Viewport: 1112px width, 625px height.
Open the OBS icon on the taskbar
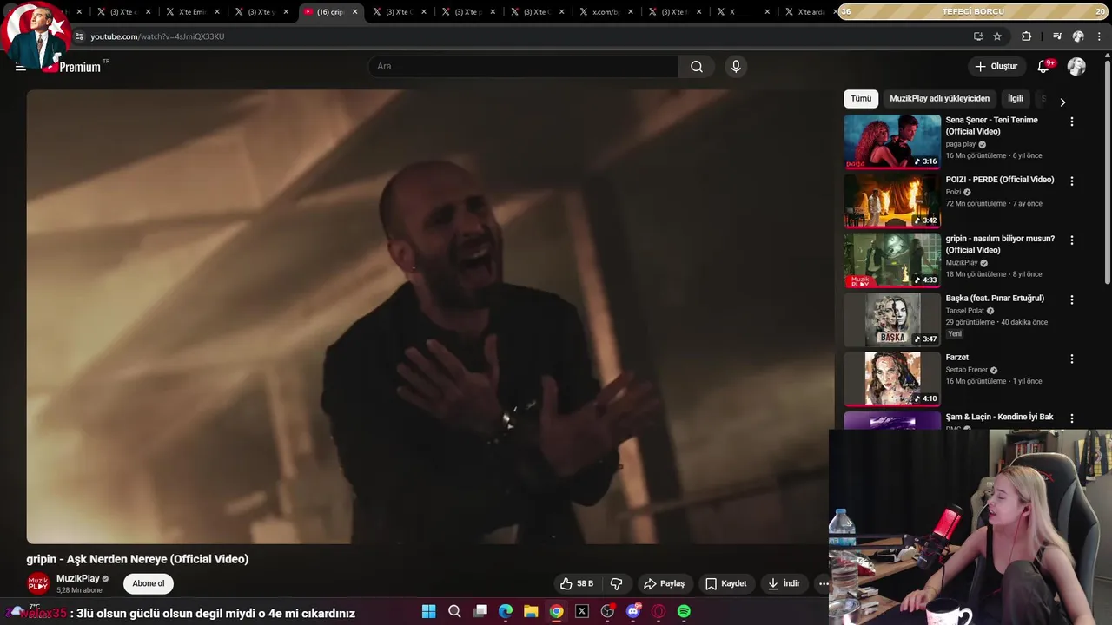pyautogui.click(x=607, y=611)
